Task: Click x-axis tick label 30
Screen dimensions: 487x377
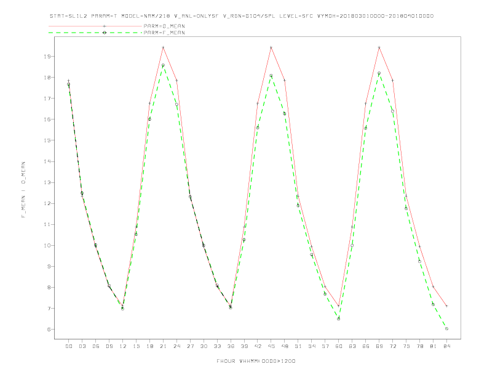Action: pos(204,346)
